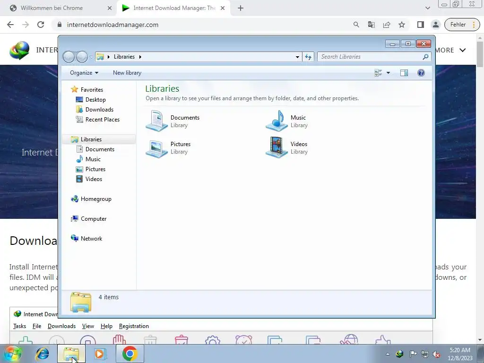This screenshot has height=363, width=484.
Task: Click the muted volume tray icon
Action: 436,354
